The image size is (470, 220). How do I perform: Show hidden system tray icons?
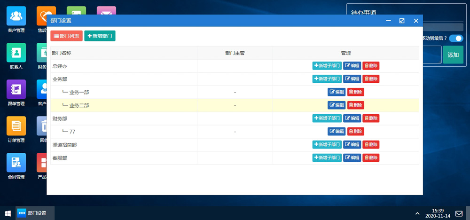coord(418,213)
